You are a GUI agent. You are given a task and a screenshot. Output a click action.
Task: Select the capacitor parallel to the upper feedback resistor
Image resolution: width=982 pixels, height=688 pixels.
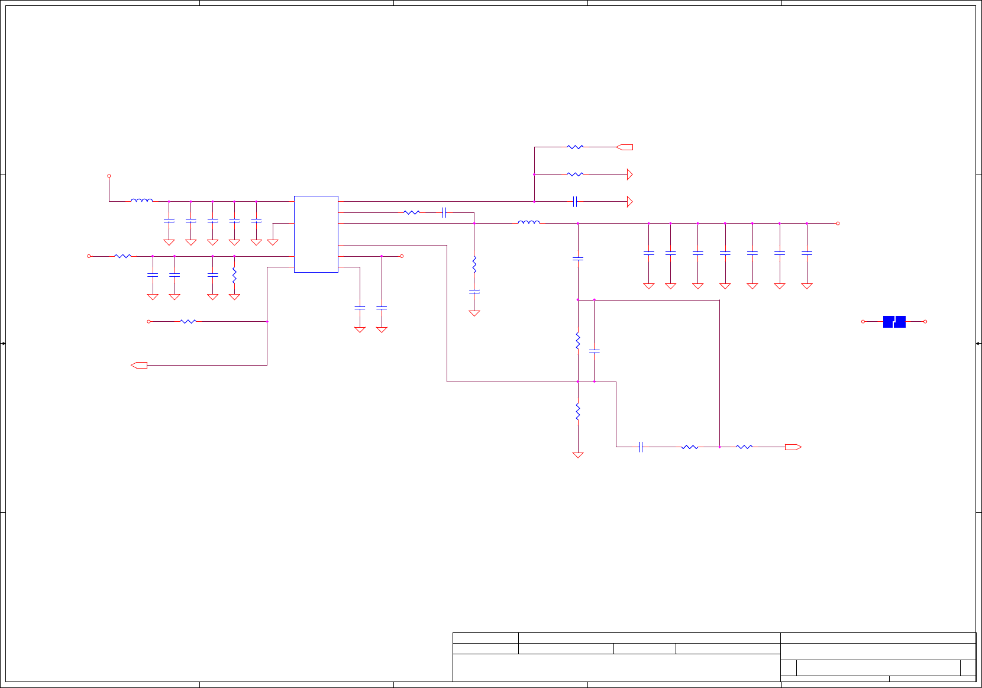595,351
